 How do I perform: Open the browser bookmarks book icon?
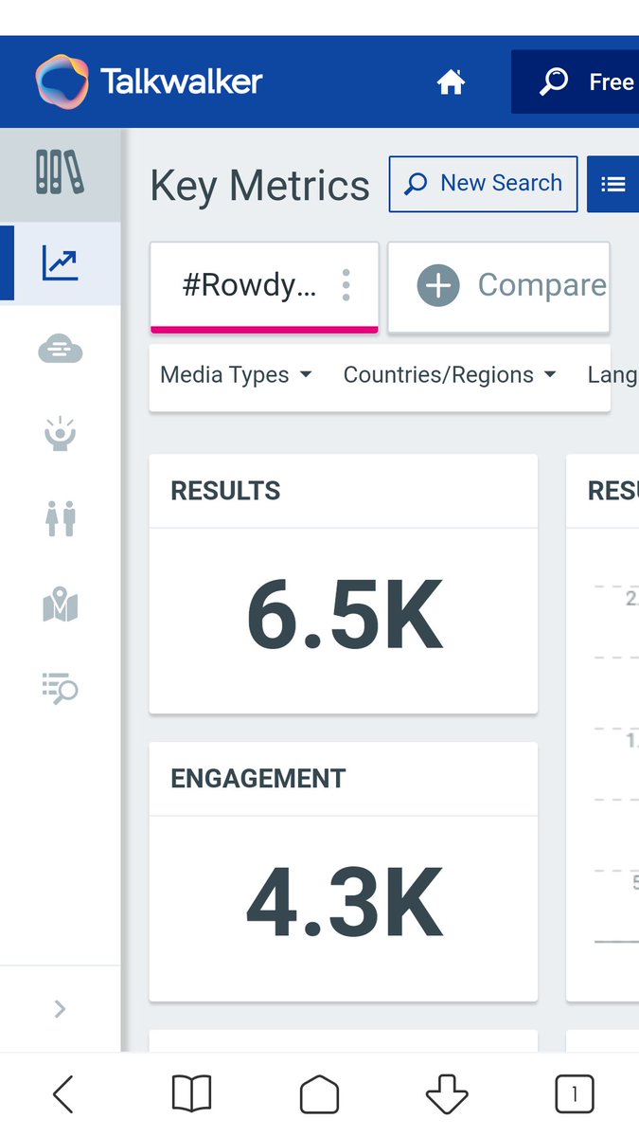191,1094
